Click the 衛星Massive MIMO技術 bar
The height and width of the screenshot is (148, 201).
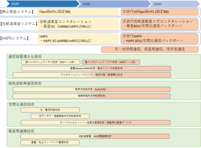point(96,69)
